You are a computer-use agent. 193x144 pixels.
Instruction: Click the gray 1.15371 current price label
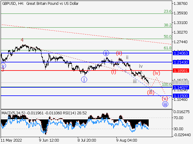[181, 82]
